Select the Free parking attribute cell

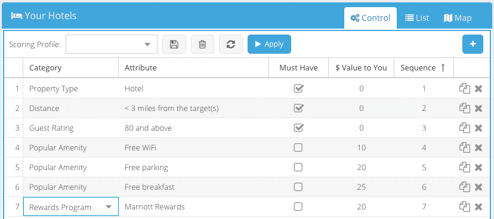pos(193,167)
